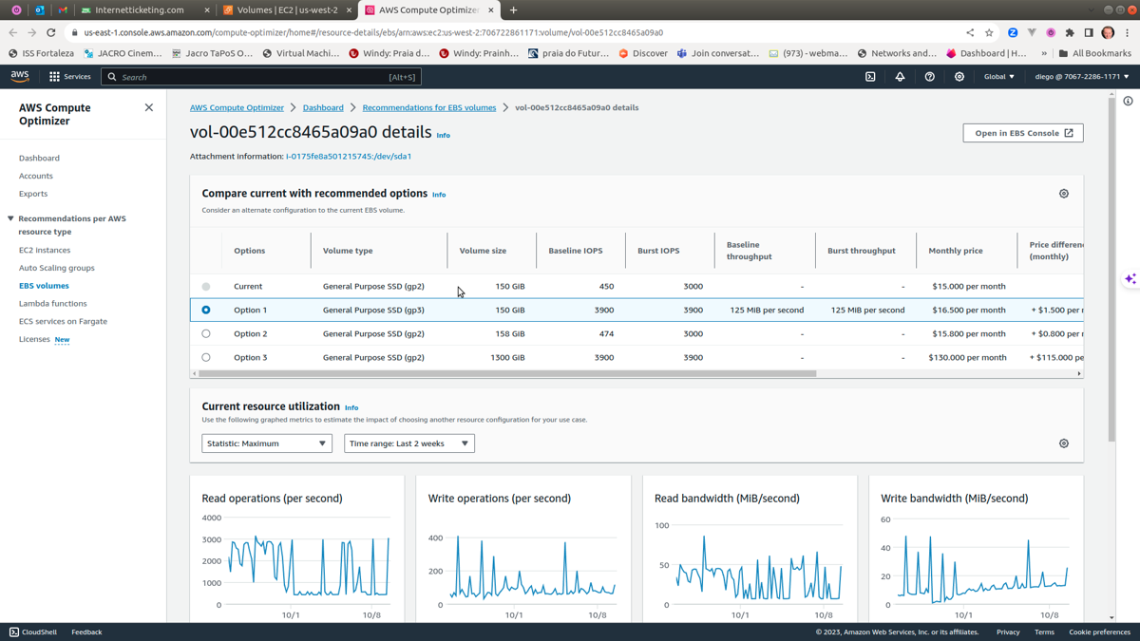This screenshot has width=1140, height=641.
Task: Open the Chrome profile avatar
Action: 1108,32
